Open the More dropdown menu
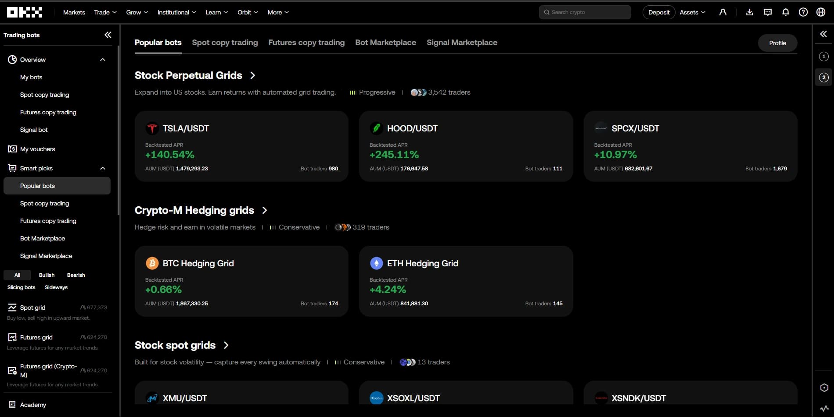834x417 pixels. tap(278, 12)
